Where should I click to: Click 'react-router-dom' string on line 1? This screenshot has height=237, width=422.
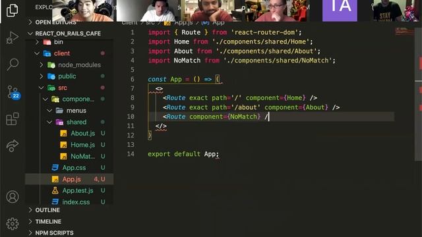pos(264,32)
